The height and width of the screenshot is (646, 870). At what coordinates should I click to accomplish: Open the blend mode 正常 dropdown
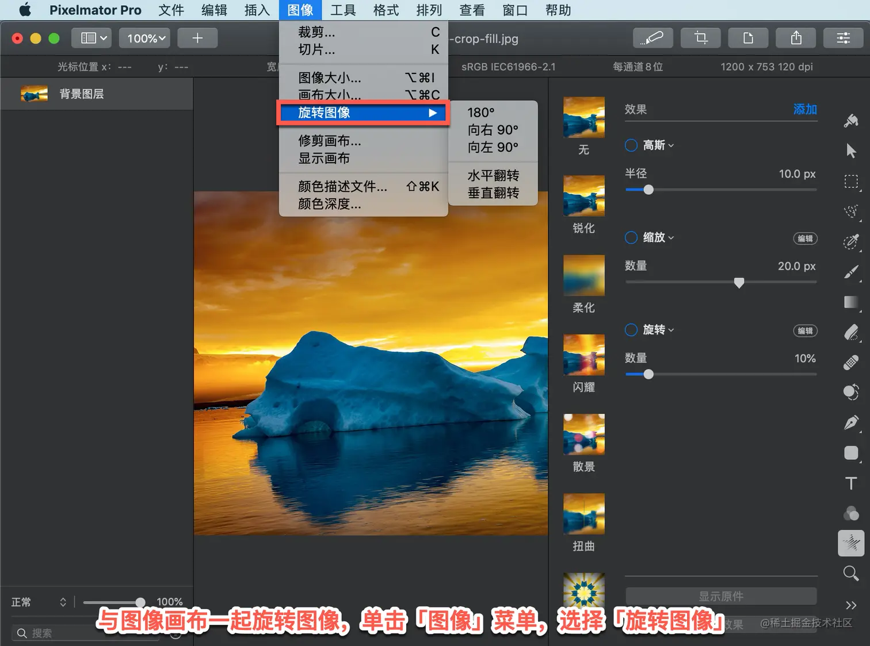tap(39, 602)
